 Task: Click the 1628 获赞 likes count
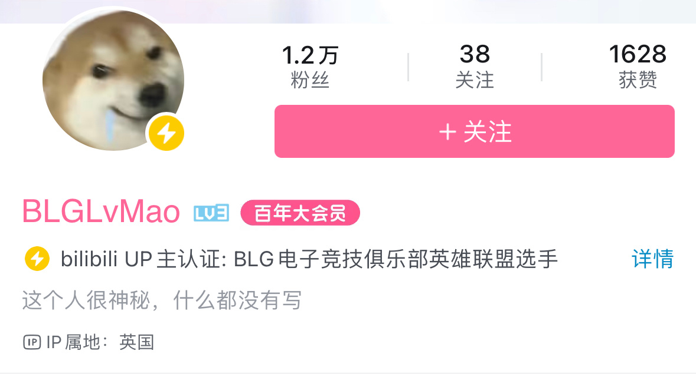pos(638,67)
